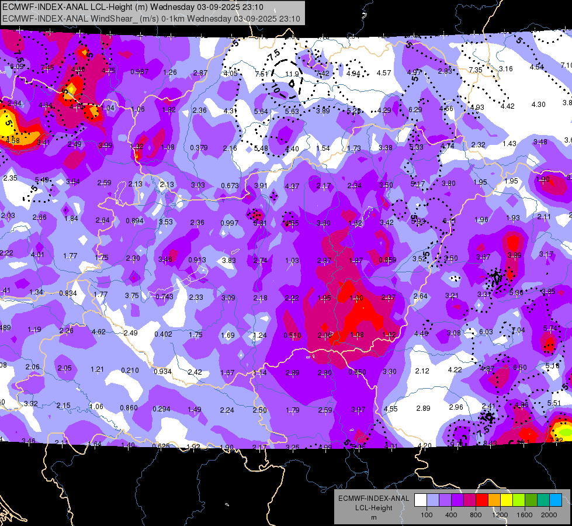Click the dark green legend swatch

coord(531,500)
